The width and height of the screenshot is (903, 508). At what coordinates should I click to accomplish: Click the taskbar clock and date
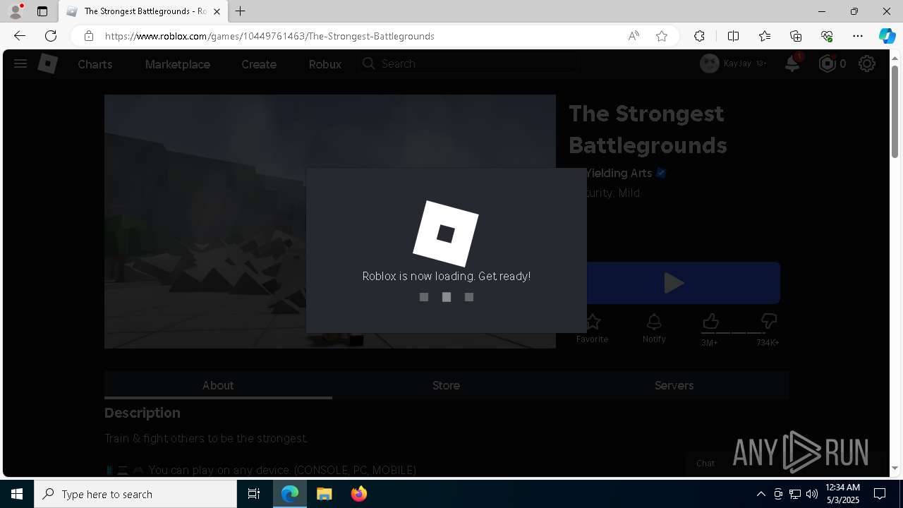[x=842, y=494]
